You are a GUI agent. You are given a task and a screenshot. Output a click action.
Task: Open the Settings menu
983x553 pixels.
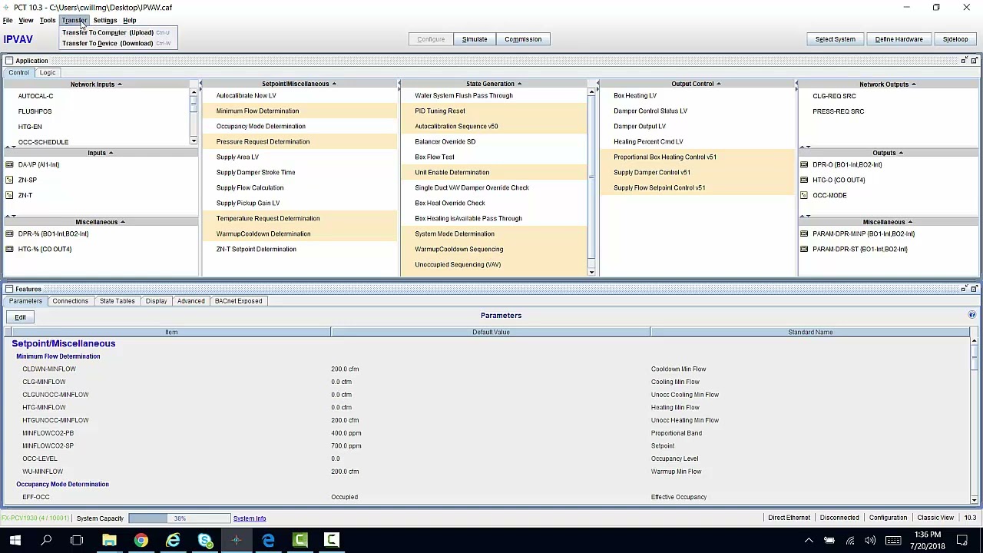point(105,20)
